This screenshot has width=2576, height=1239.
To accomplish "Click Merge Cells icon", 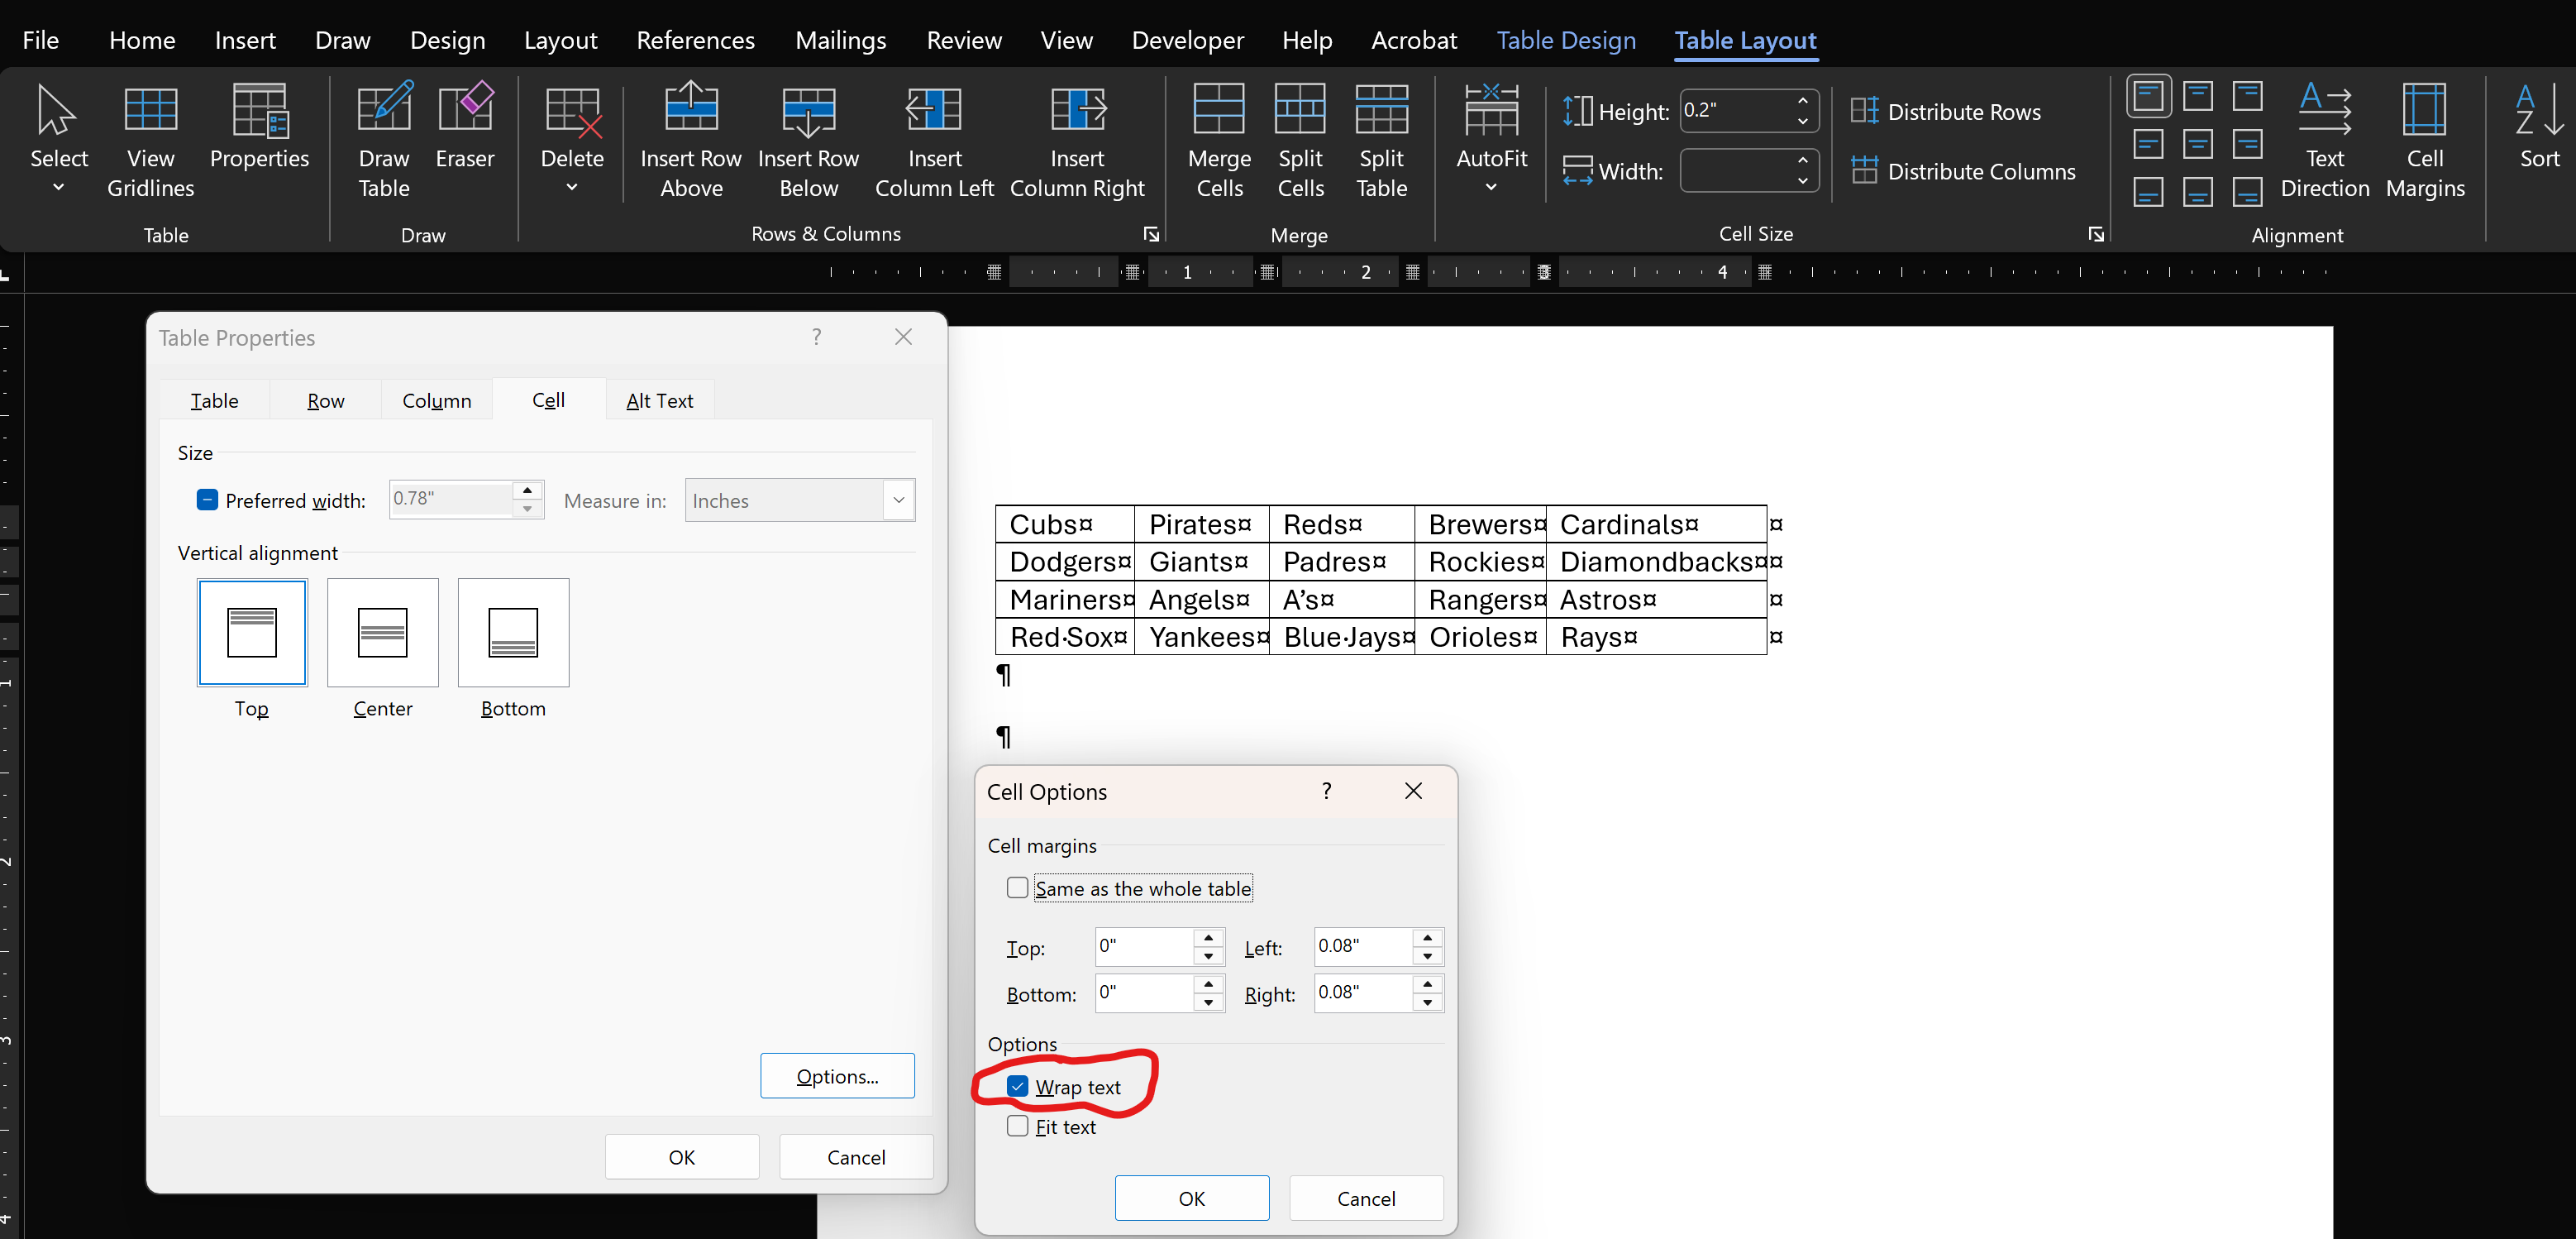I will coord(1219,110).
